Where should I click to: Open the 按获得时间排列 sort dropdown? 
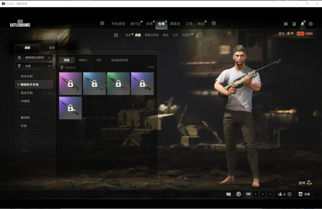tap(34, 58)
